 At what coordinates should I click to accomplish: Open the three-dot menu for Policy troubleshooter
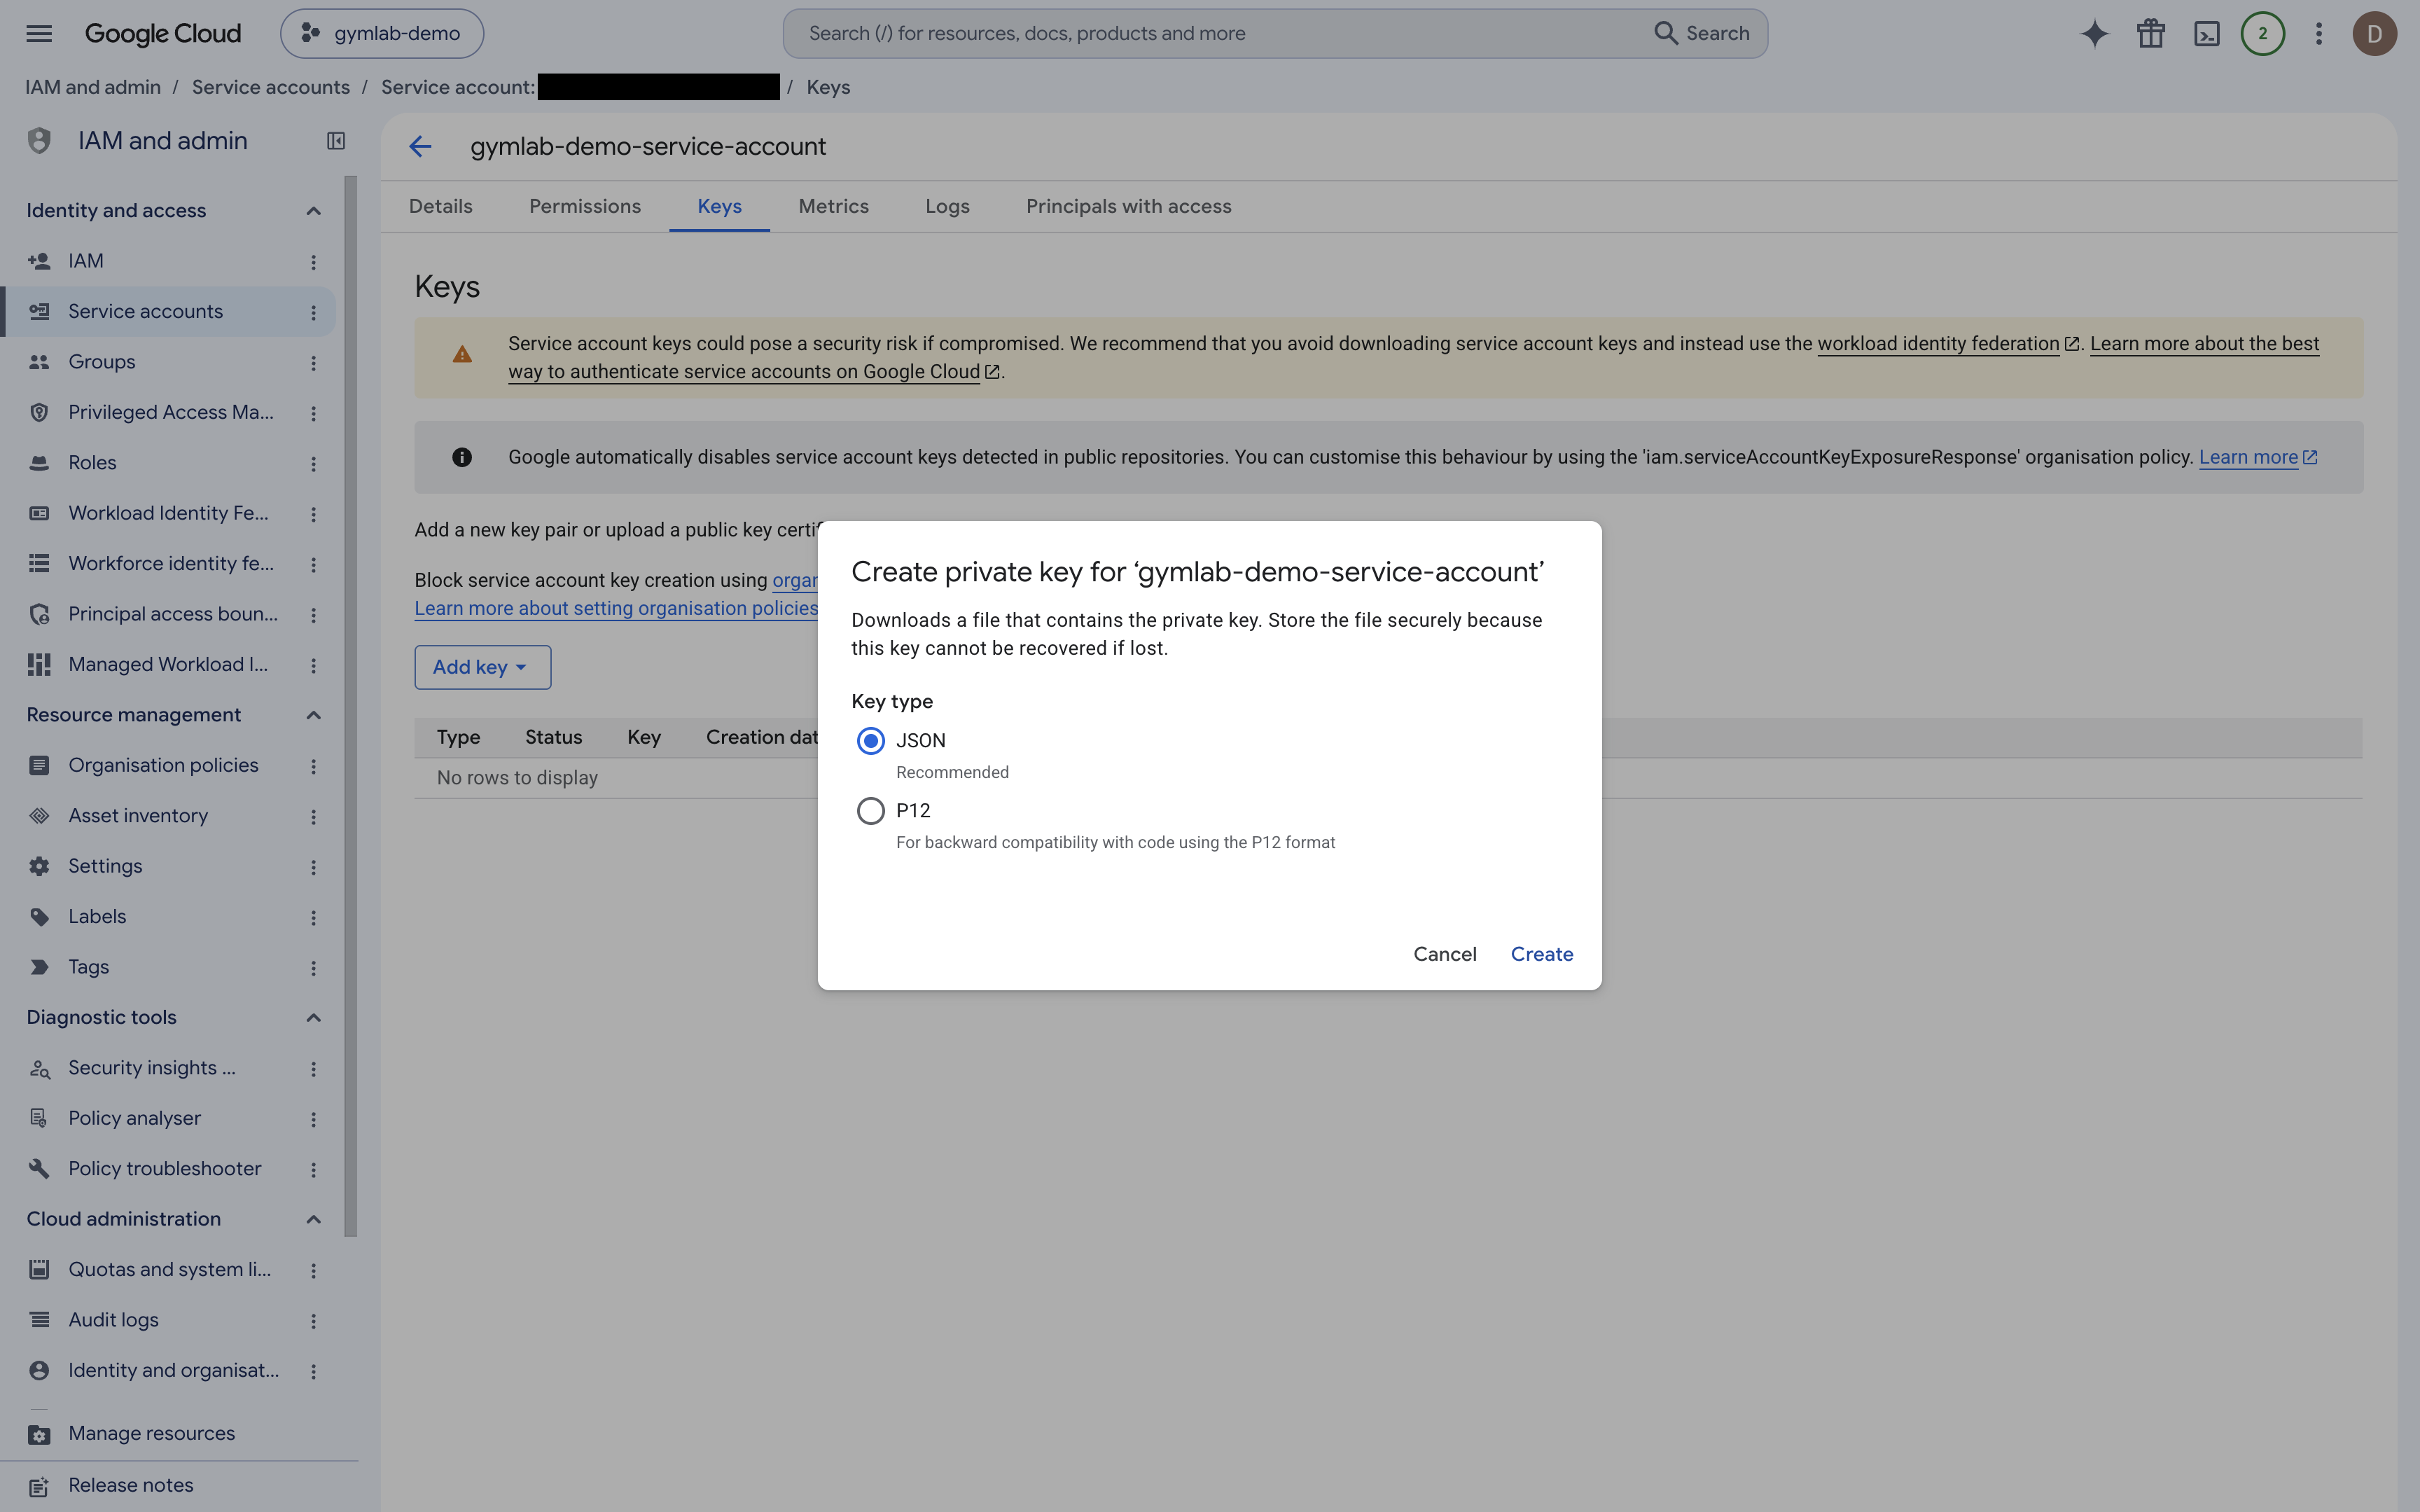(x=313, y=1169)
